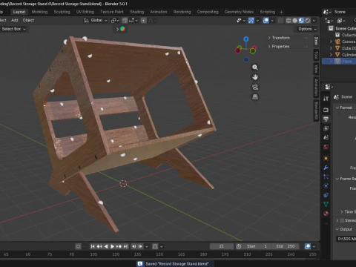Click the zoom magnifier icon in viewport
This screenshot has height=267, width=356.
(255, 67)
